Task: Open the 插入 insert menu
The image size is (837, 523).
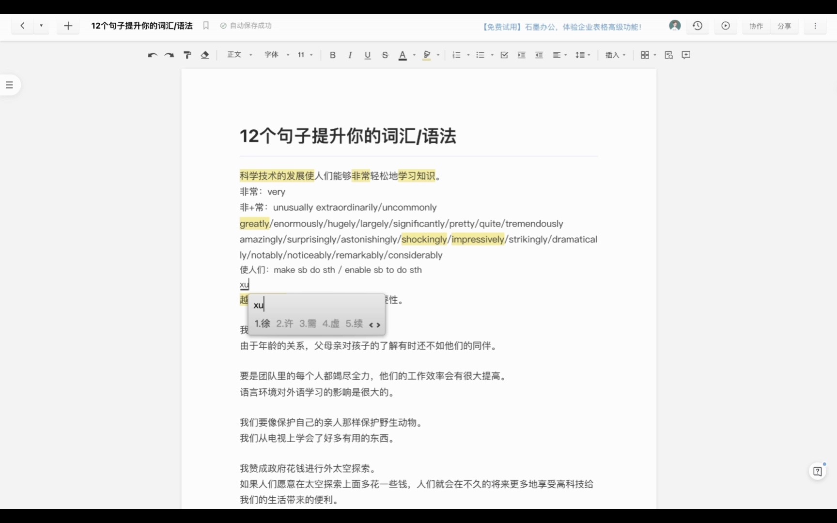Action: point(615,55)
